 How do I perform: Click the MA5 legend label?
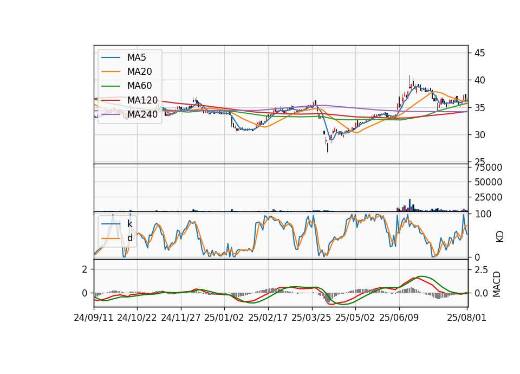136,57
